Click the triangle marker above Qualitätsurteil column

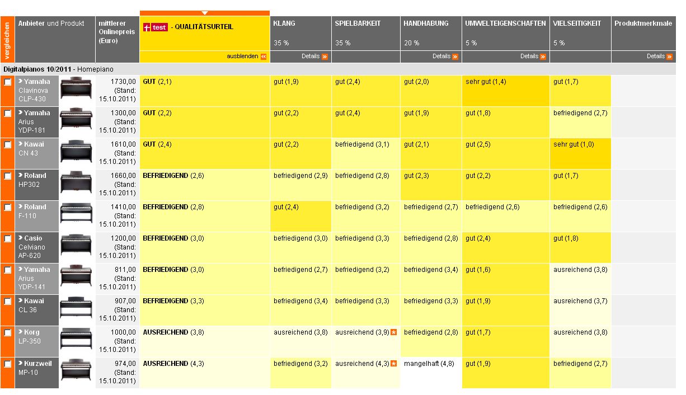205,13
